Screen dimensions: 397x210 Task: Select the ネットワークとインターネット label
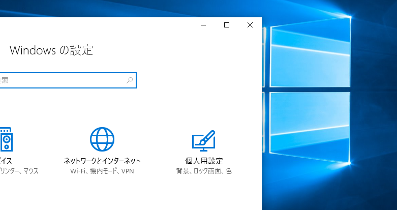(x=102, y=161)
